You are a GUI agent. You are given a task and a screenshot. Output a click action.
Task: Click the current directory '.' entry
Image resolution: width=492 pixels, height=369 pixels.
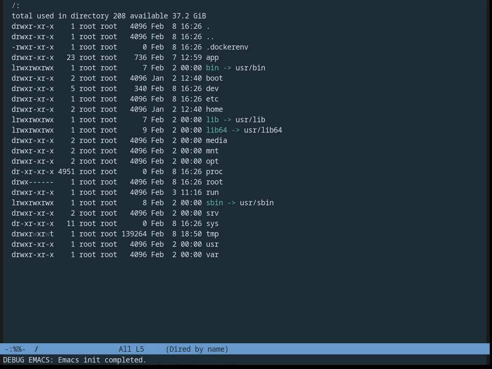click(x=208, y=27)
